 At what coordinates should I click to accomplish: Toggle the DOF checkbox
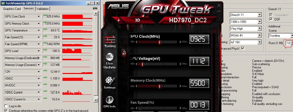271,19
